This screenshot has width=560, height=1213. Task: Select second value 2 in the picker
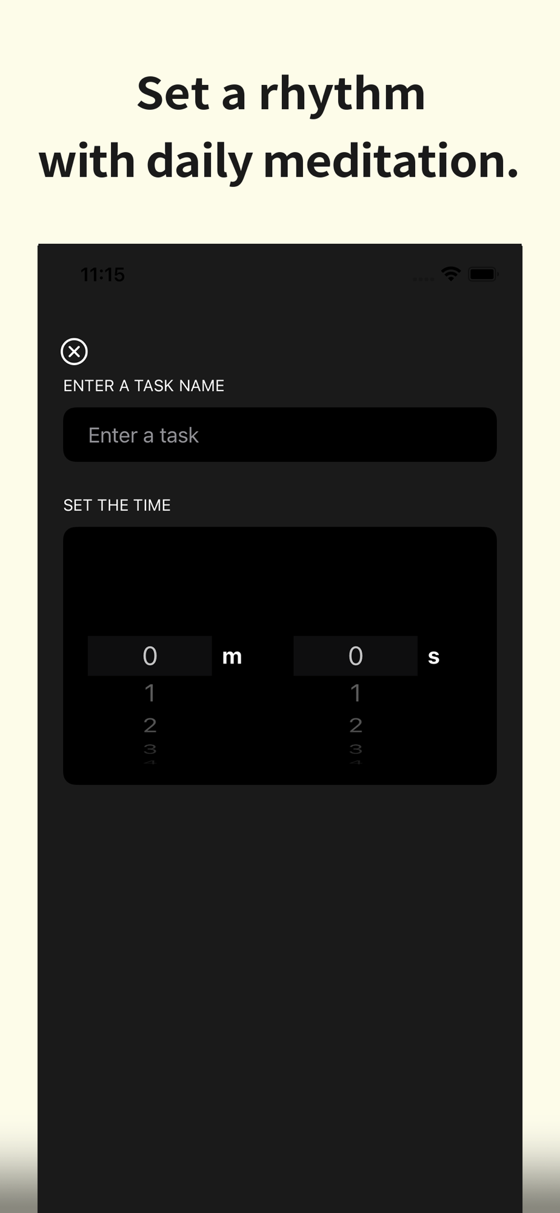(x=356, y=725)
